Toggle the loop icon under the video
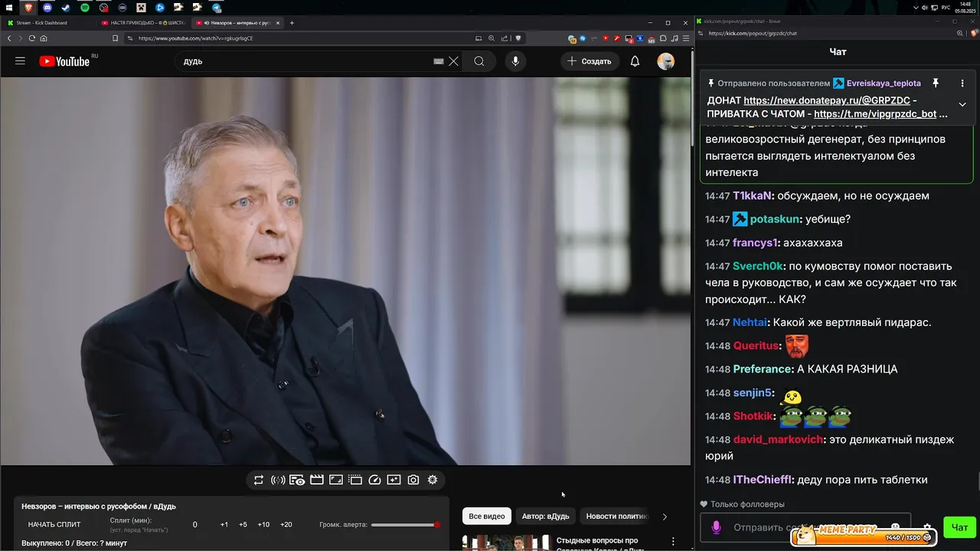The width and height of the screenshot is (980, 551). point(259,480)
